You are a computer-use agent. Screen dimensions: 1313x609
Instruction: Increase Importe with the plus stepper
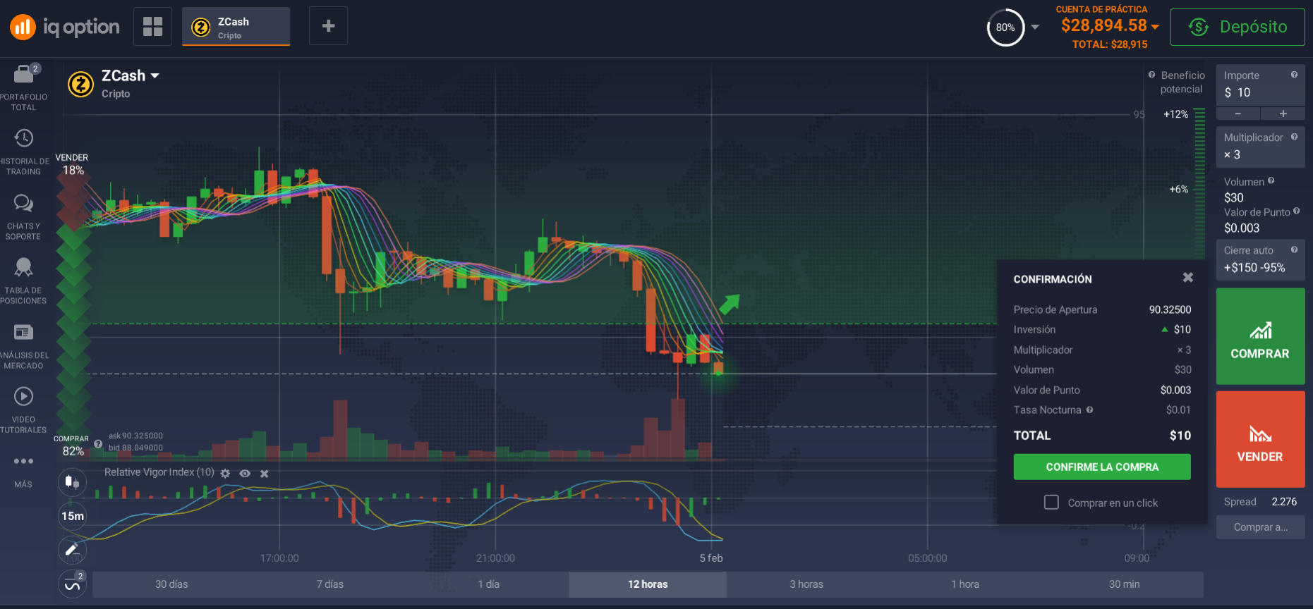coord(1283,113)
